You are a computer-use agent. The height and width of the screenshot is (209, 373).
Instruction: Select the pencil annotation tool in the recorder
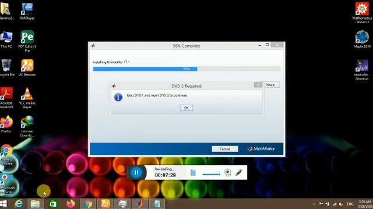tap(239, 172)
